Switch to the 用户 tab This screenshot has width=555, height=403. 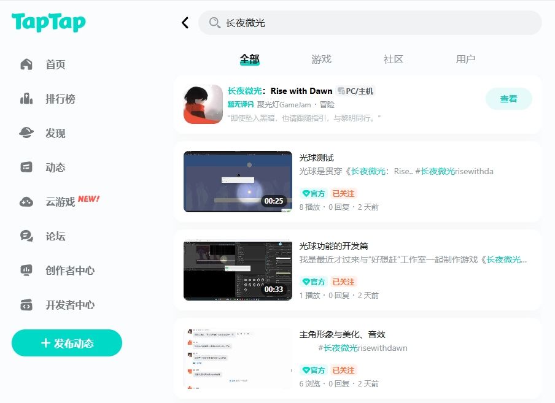tap(465, 59)
